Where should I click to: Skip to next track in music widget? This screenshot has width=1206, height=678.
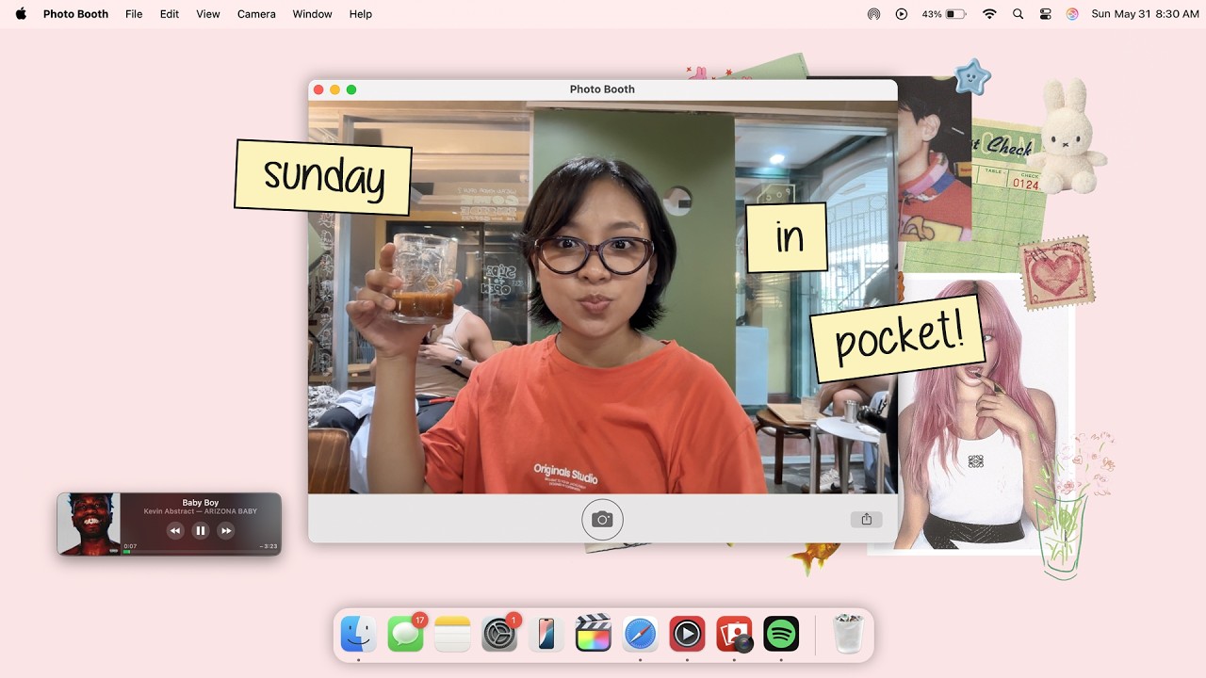point(225,530)
